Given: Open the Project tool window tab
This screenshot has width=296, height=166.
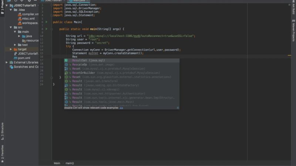Looking at the screenshot, I should click(2, 7).
